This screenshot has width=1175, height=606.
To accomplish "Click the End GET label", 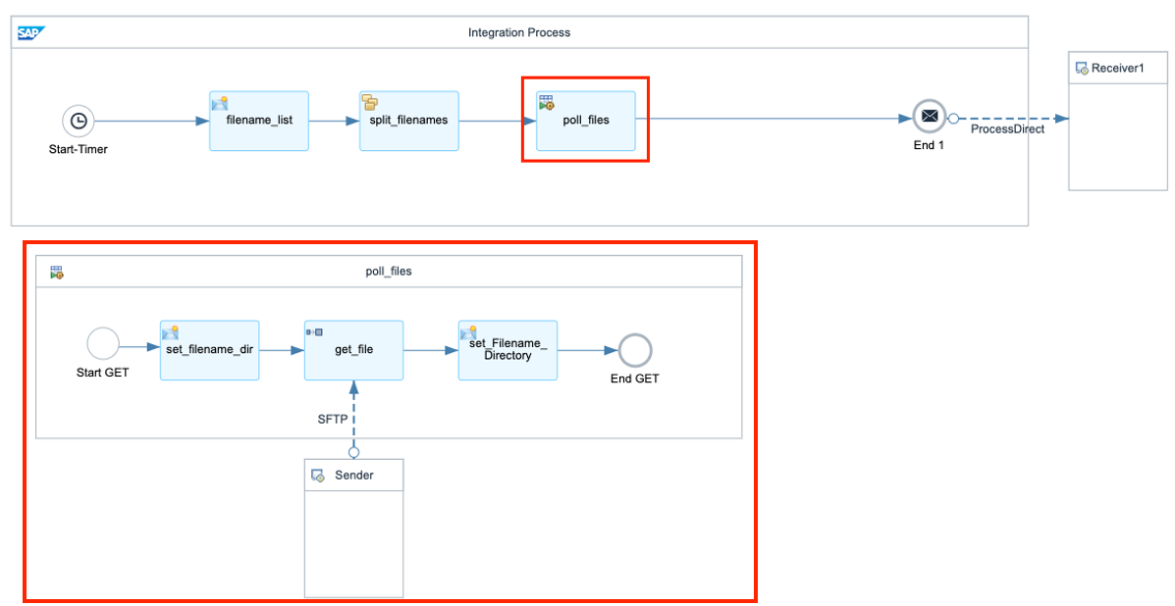I will (x=635, y=379).
